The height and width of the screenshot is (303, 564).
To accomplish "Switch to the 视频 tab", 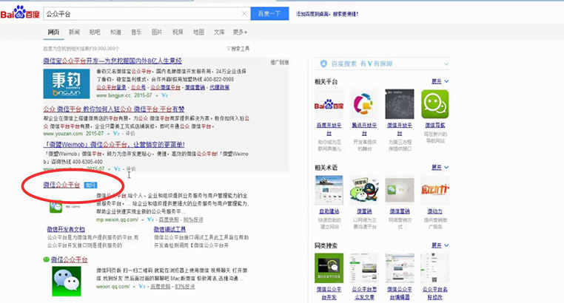I will click(x=178, y=32).
